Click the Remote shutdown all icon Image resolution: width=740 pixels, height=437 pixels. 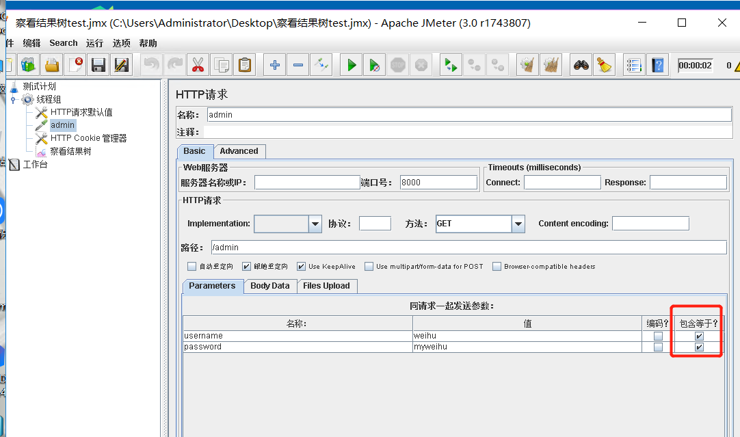[x=498, y=65]
